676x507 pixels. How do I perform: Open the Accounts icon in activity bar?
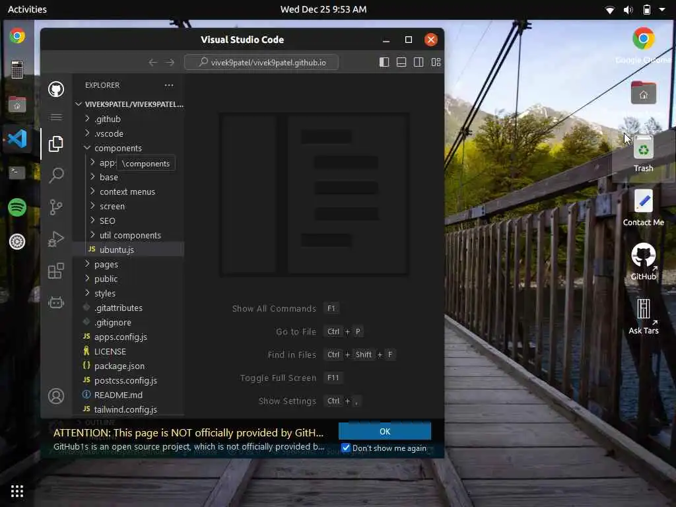56,396
